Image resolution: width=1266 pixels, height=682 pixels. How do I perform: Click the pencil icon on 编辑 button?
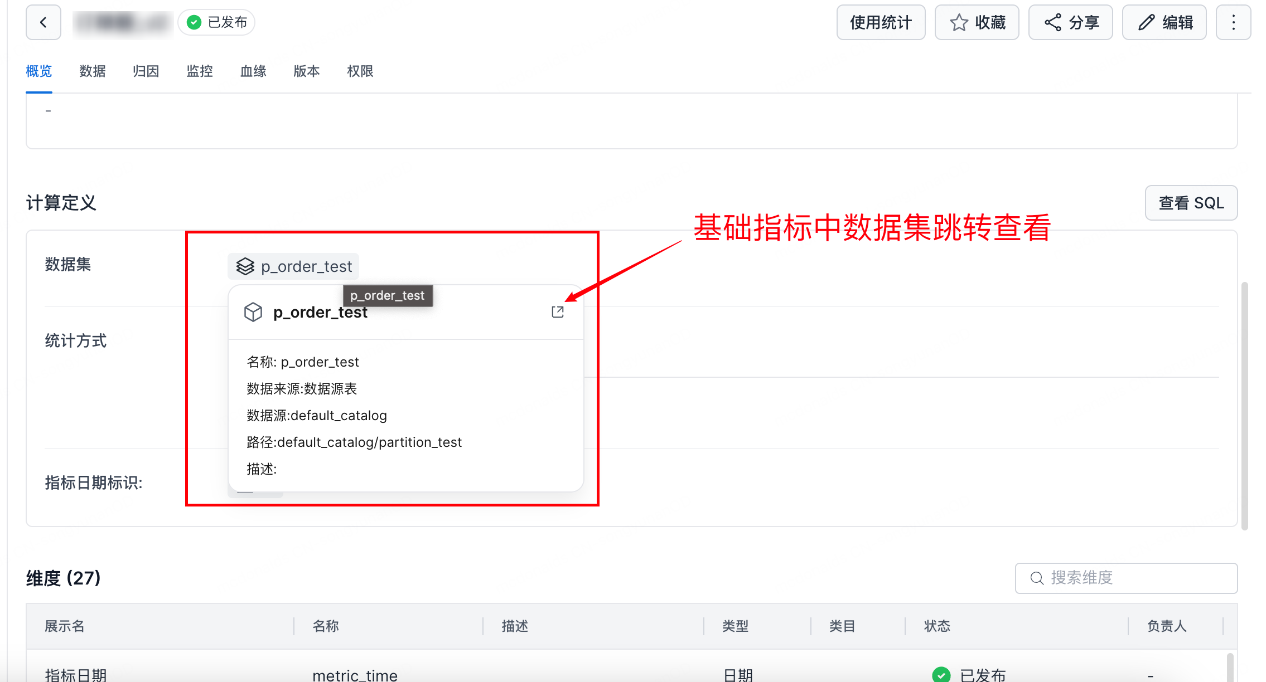pyautogui.click(x=1146, y=22)
